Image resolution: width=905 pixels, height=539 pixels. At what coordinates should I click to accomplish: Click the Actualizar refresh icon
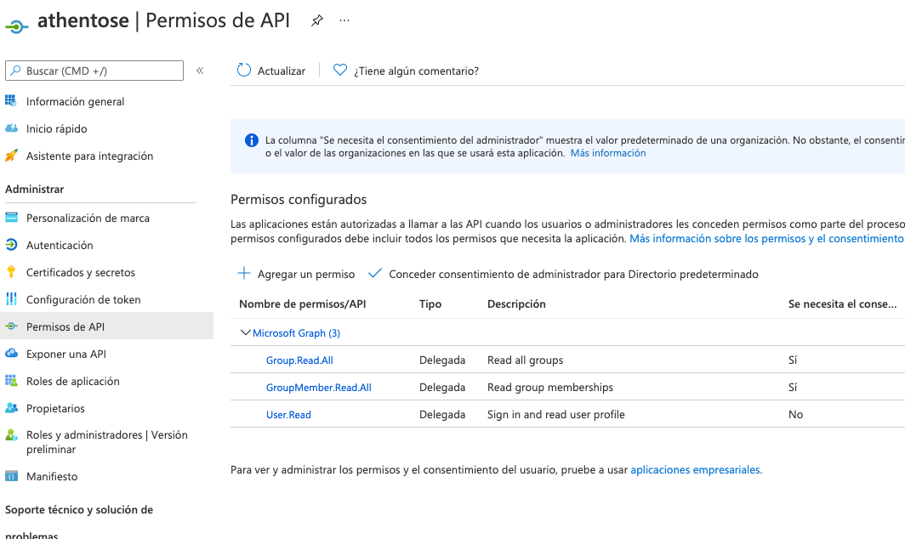(245, 71)
